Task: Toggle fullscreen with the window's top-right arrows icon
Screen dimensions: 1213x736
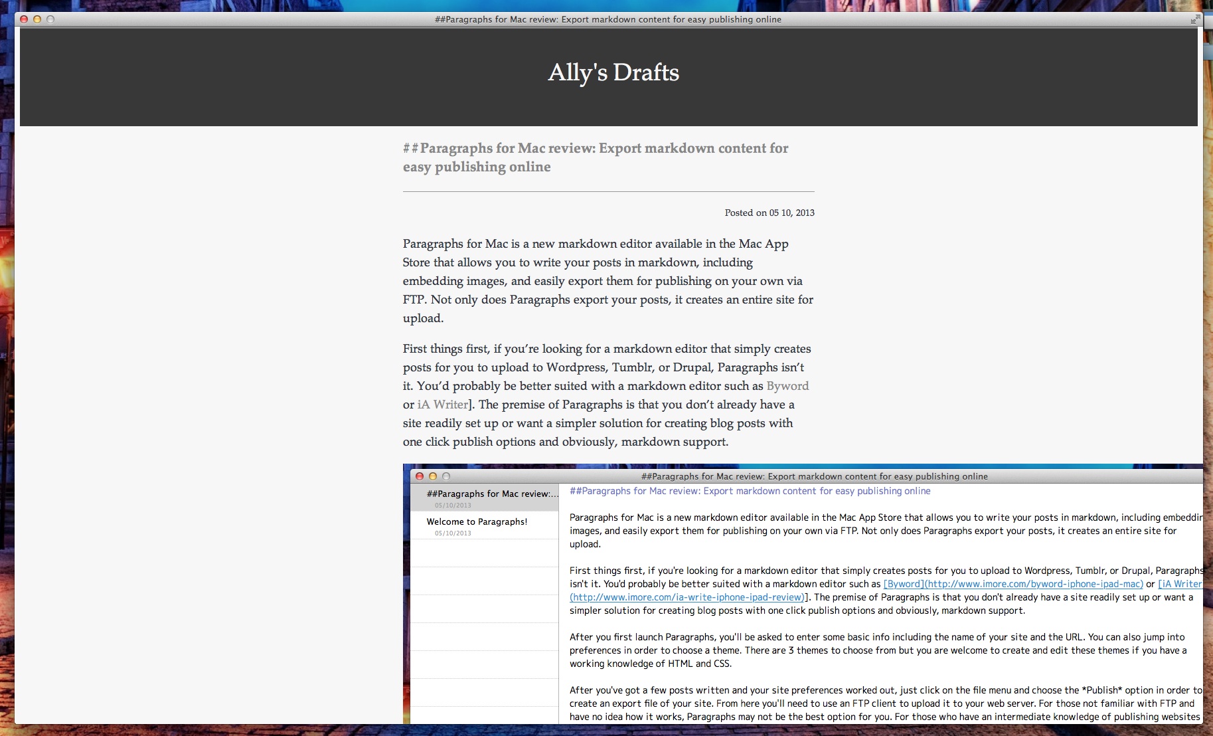Action: pyautogui.click(x=1196, y=19)
